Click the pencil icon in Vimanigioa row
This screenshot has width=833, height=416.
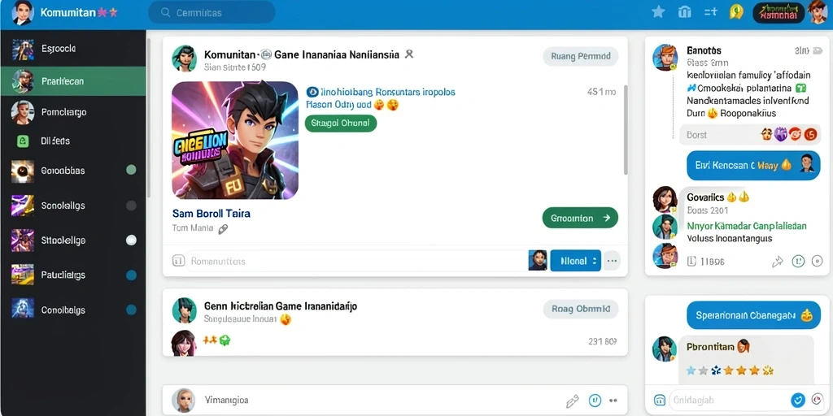(572, 401)
